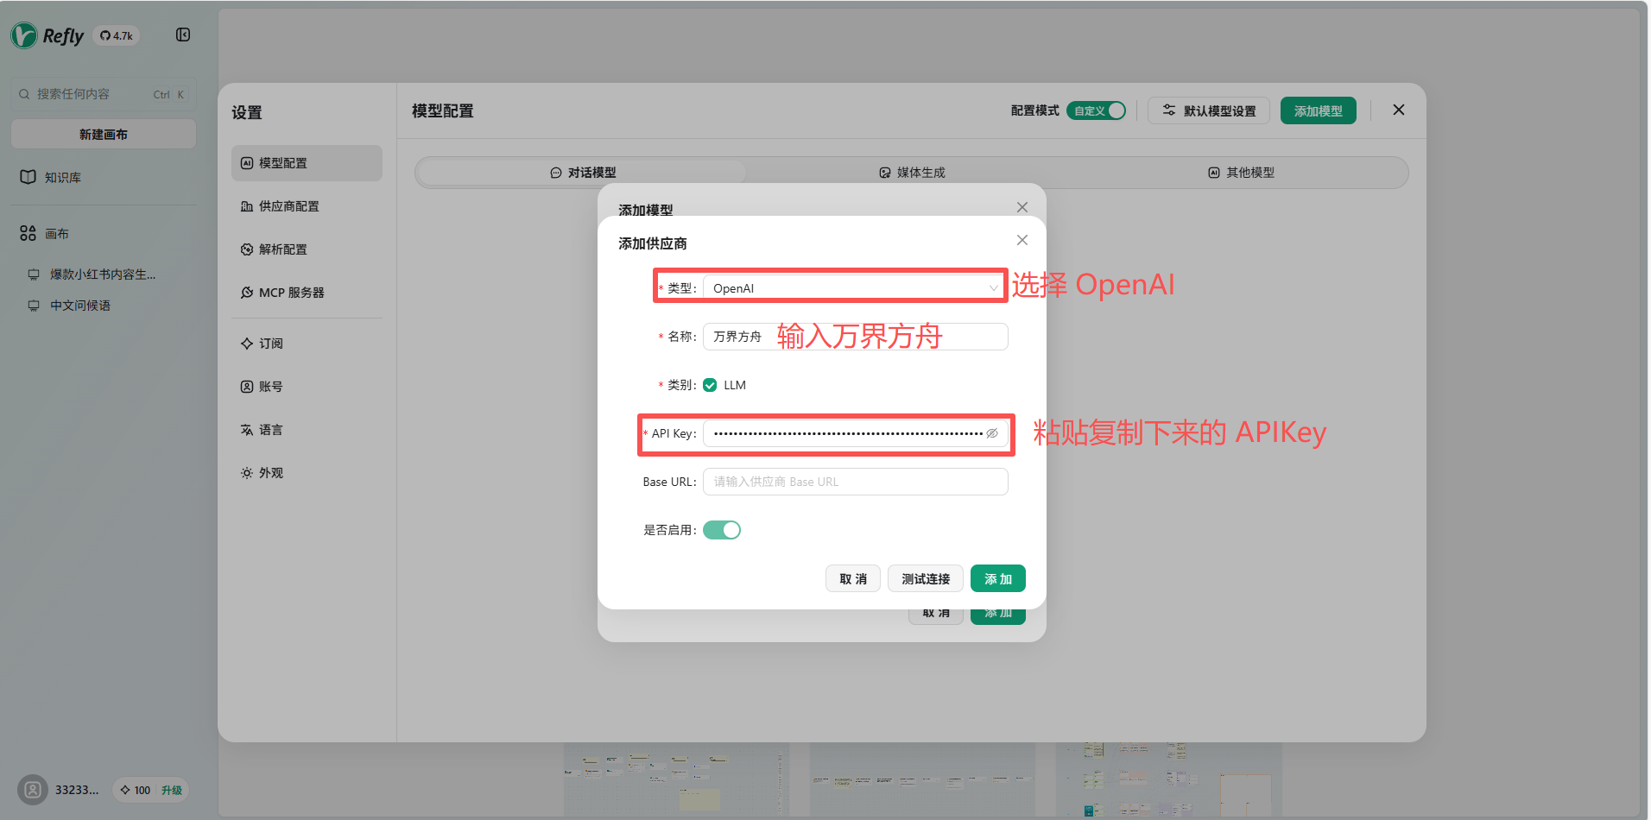Click the 测试连接 button
Viewport: 1651px width, 820px height.
tap(925, 579)
